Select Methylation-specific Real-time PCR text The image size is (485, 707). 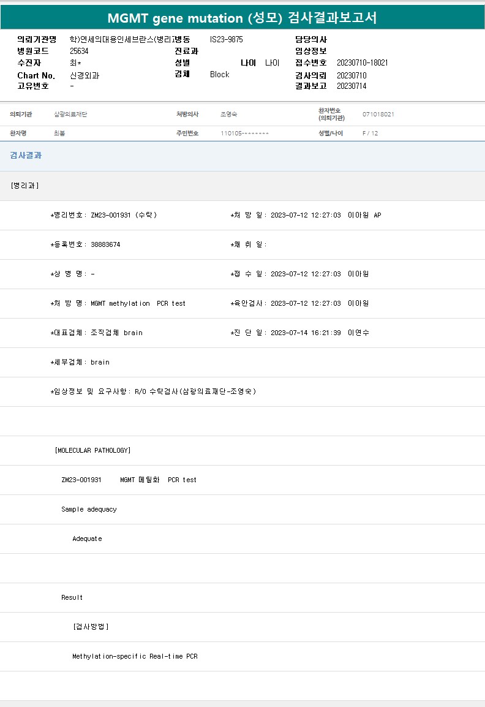pyautogui.click(x=135, y=657)
